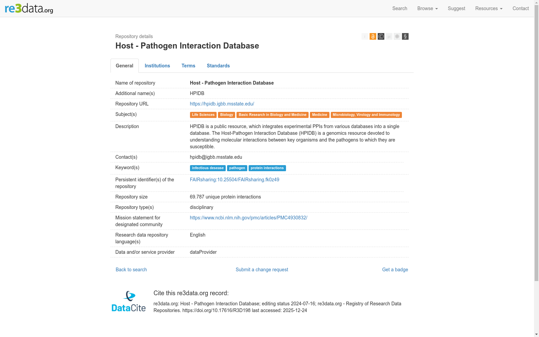Click the 'Data and/or service provider' label
539x337 pixels.
pos(145,252)
